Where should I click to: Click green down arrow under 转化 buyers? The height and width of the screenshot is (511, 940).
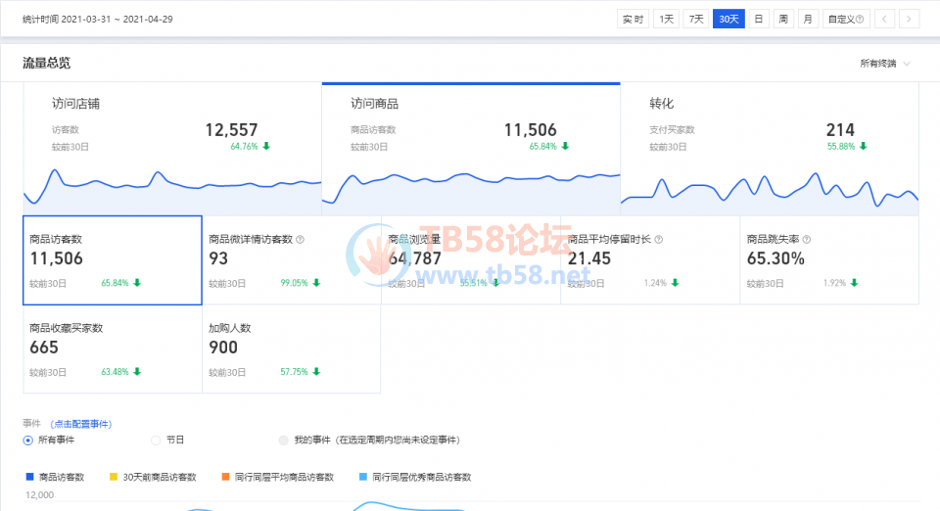[x=864, y=147]
